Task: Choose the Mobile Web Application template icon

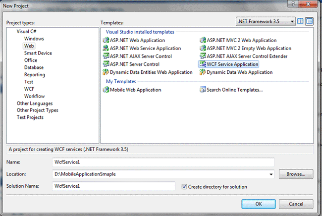Action: [106, 90]
